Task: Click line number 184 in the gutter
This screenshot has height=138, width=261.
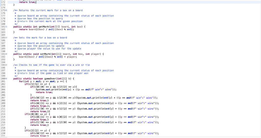Action: point(3,35)
